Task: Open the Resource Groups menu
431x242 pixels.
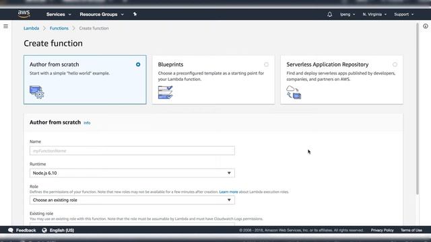Action: (102, 14)
